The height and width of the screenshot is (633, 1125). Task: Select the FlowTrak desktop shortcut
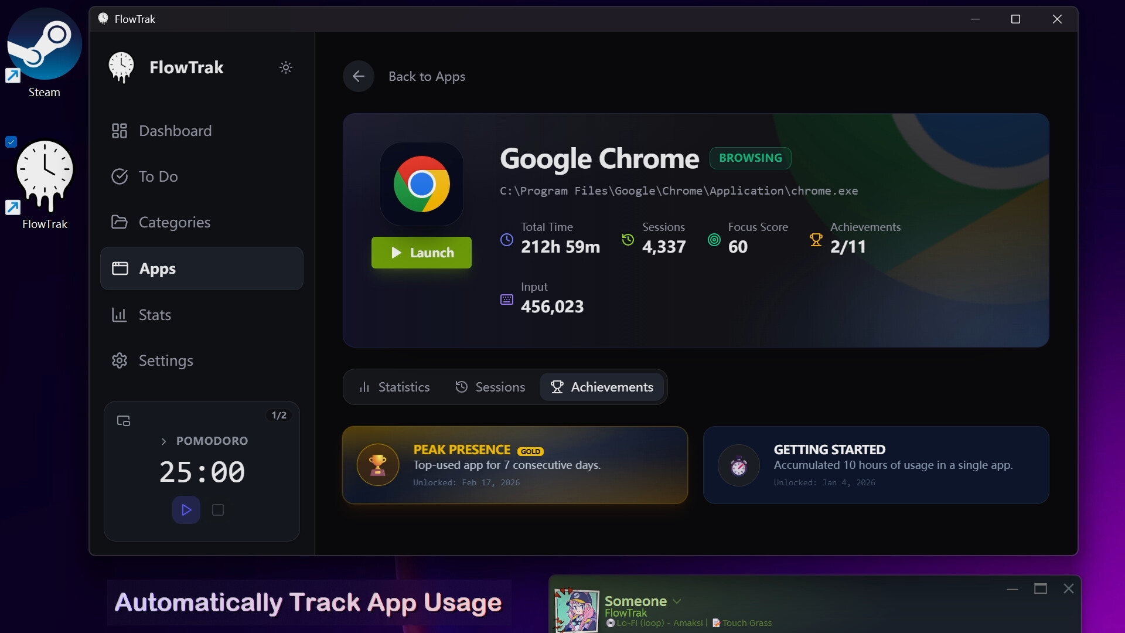click(x=45, y=185)
